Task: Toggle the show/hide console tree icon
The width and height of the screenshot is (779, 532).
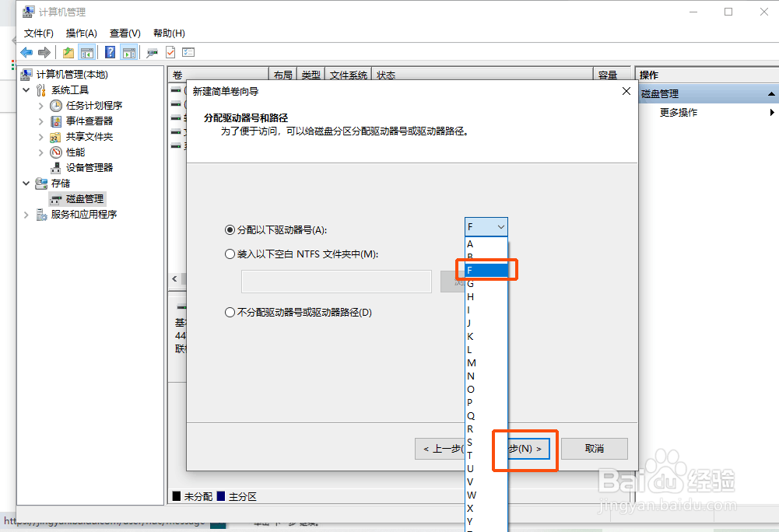Action: [87, 52]
